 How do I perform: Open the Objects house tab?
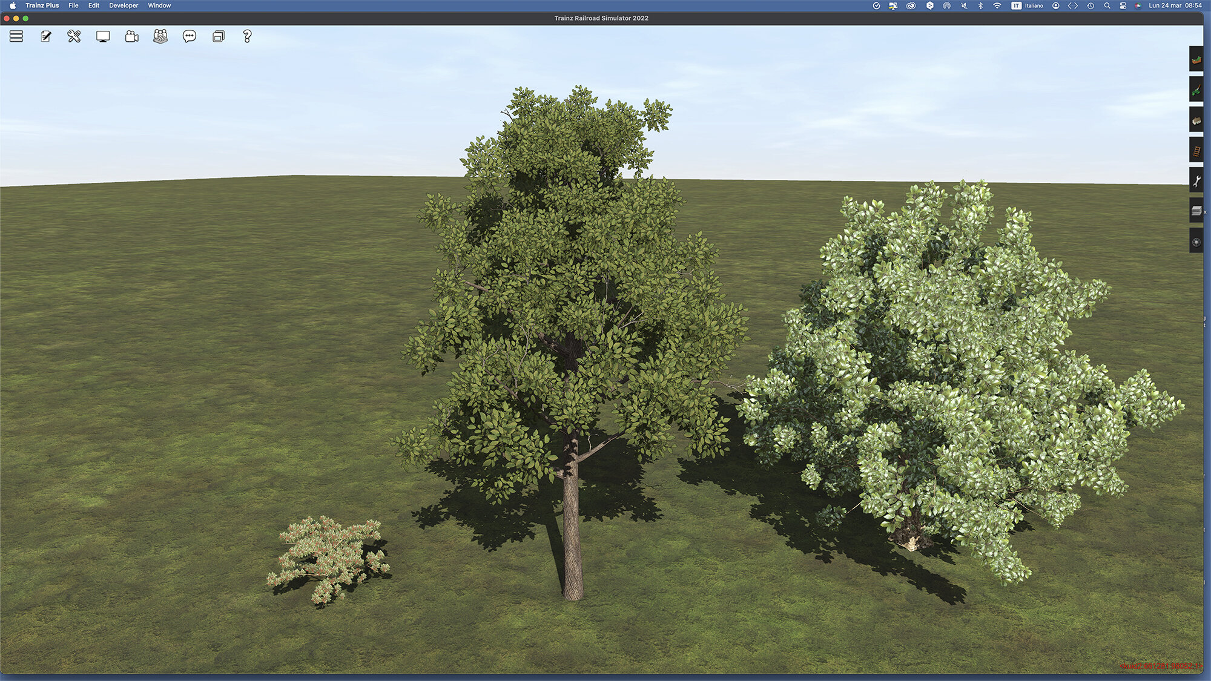tap(1196, 120)
